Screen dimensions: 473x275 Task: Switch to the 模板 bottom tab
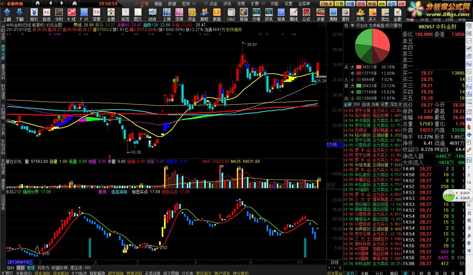pyautogui.click(x=20, y=268)
